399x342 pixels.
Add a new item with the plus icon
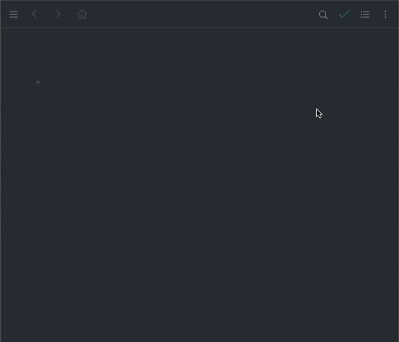[38, 82]
